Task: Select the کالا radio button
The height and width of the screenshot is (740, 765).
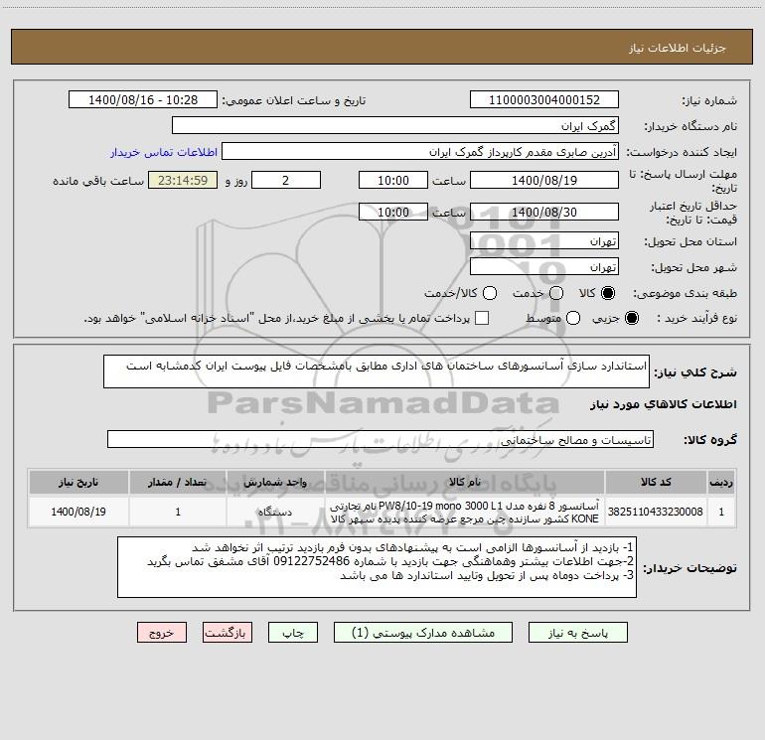Action: click(608, 293)
